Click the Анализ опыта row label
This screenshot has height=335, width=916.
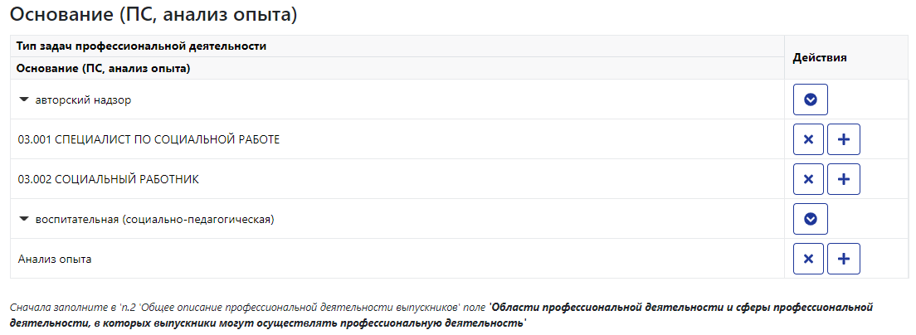[x=54, y=260]
